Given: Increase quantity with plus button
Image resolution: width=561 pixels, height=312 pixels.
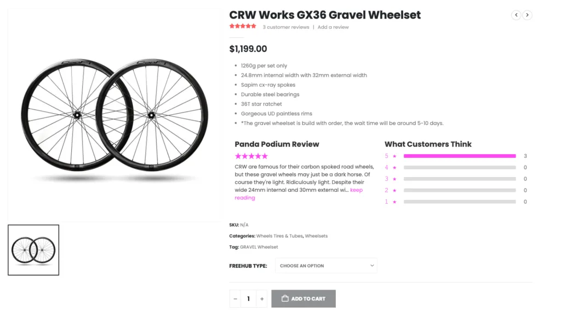Looking at the screenshot, I should 262,299.
